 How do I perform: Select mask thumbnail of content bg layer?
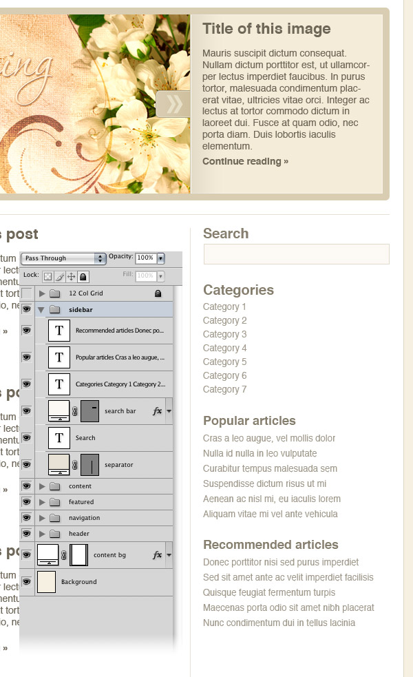click(x=79, y=555)
